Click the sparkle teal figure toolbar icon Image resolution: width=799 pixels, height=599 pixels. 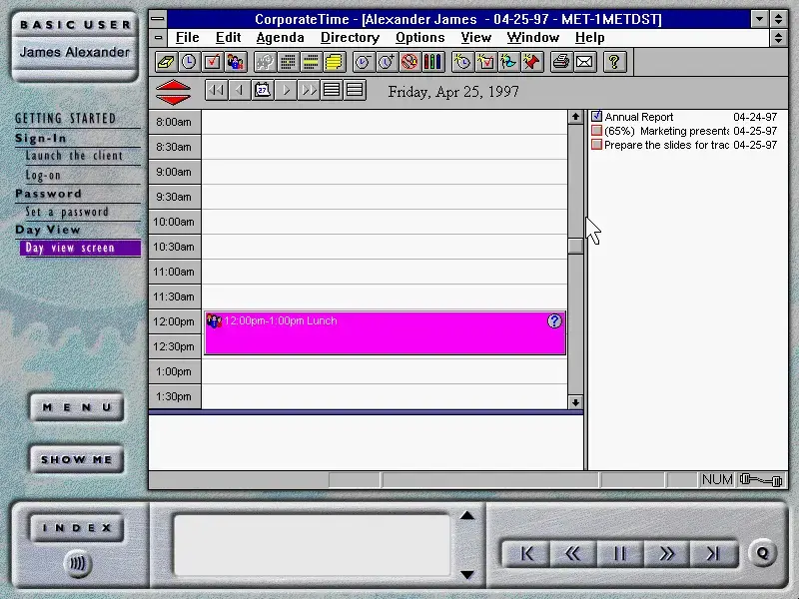tap(508, 62)
